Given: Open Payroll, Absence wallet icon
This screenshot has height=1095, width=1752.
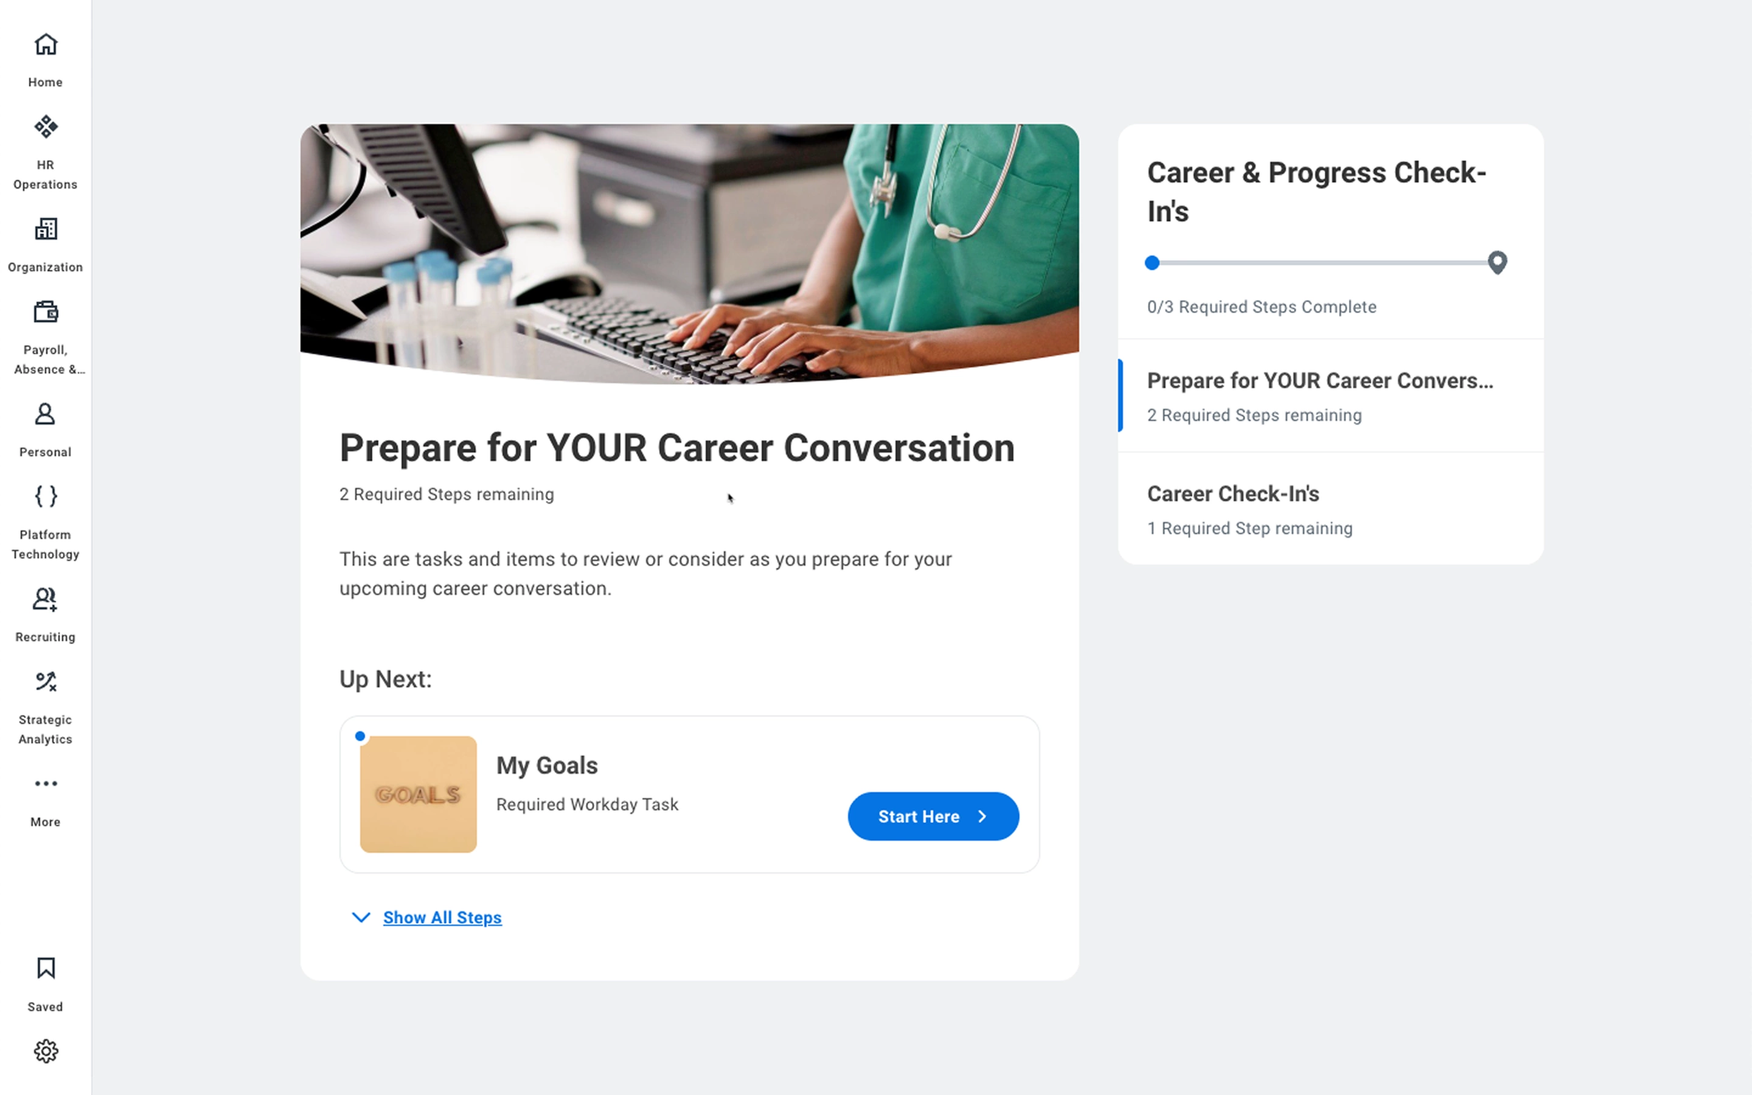Looking at the screenshot, I should point(46,312).
